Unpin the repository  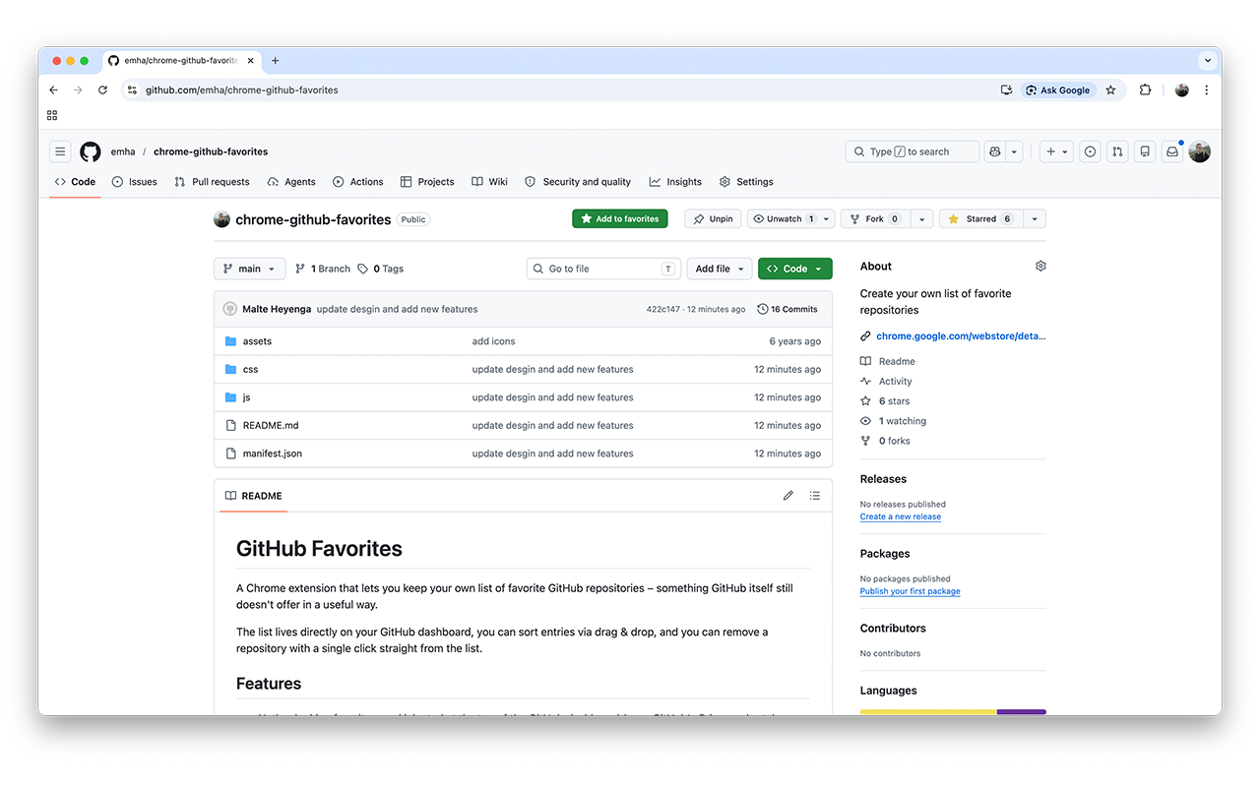[713, 218]
